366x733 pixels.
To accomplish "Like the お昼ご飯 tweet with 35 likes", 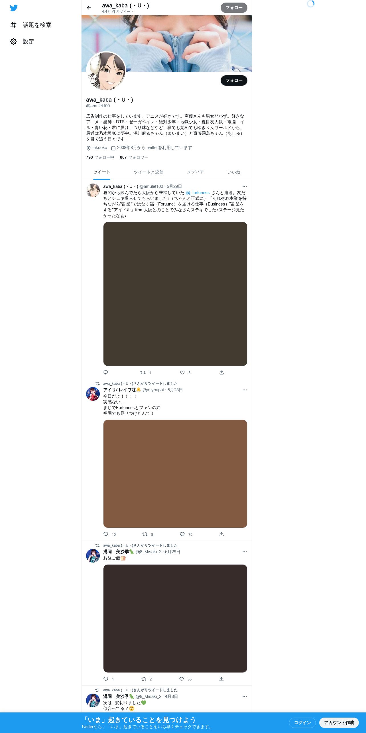I will click(x=182, y=679).
